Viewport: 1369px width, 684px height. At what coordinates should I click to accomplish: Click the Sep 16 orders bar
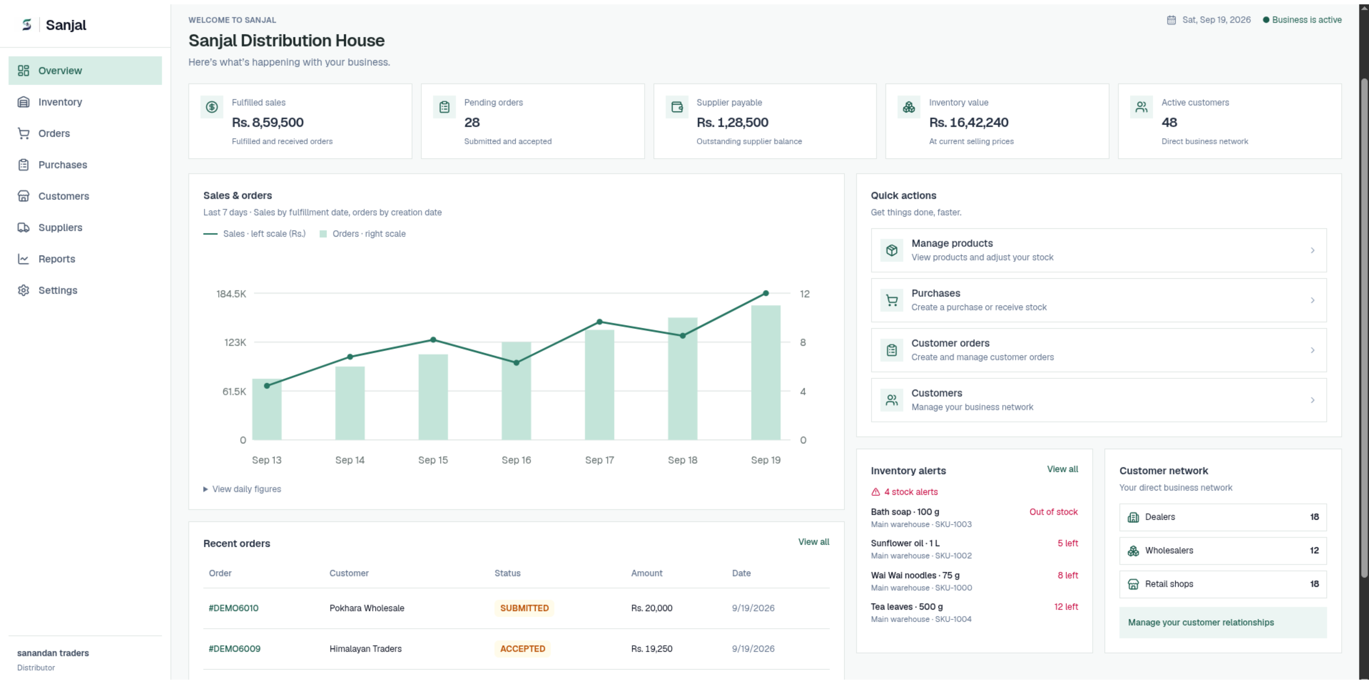point(516,391)
